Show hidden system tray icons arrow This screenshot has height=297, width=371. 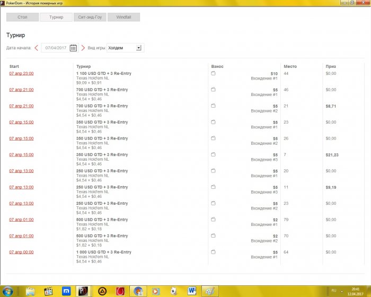[343, 290]
